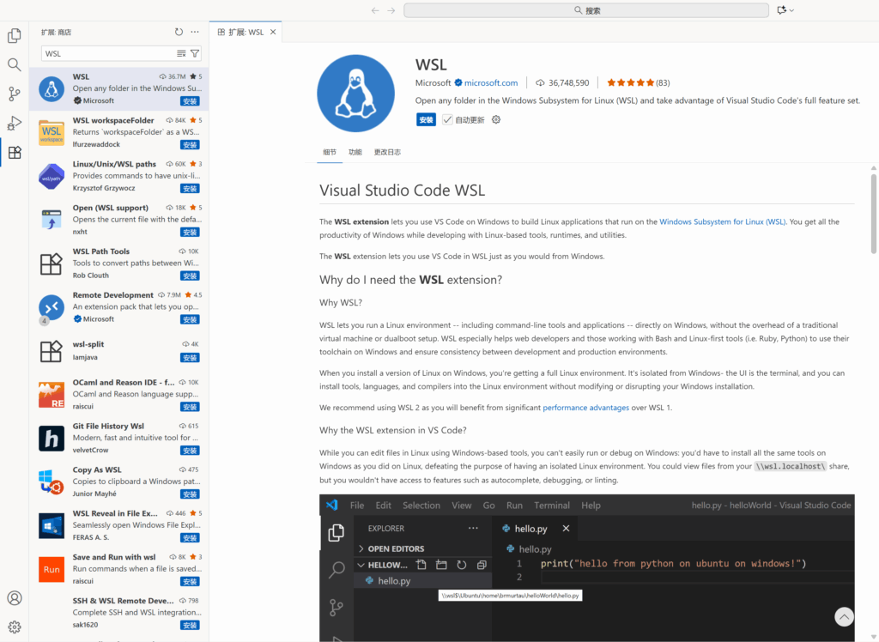Clear the extension search results
879x642 pixels.
(181, 53)
